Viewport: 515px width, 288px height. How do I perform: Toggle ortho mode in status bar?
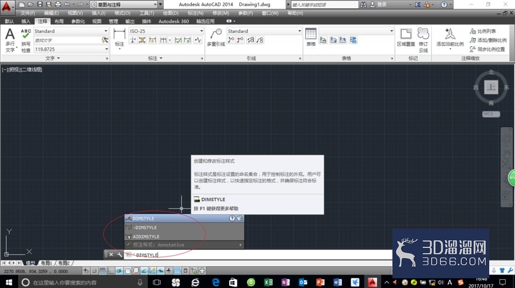point(111,271)
